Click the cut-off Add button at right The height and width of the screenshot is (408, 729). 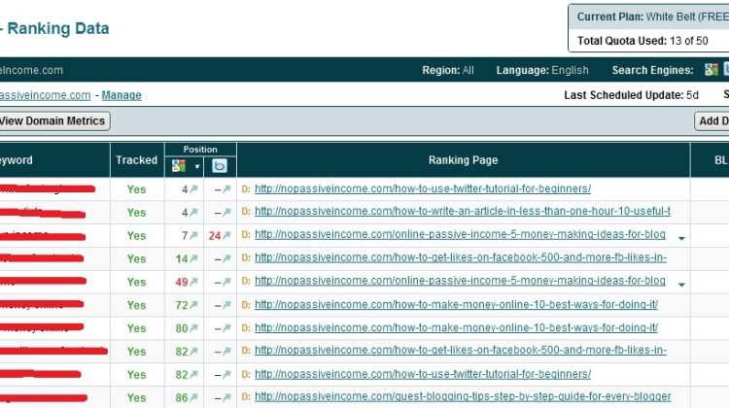tap(712, 120)
